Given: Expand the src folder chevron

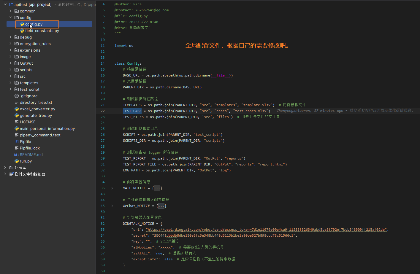Looking at the screenshot, I should [x=10, y=76].
